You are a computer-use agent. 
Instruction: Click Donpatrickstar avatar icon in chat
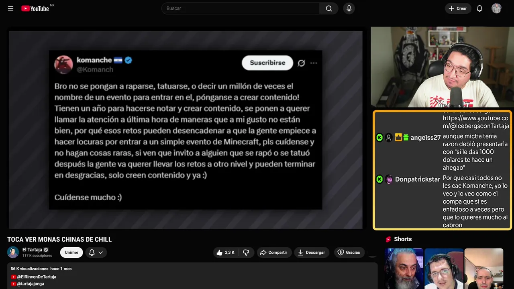pyautogui.click(x=389, y=179)
